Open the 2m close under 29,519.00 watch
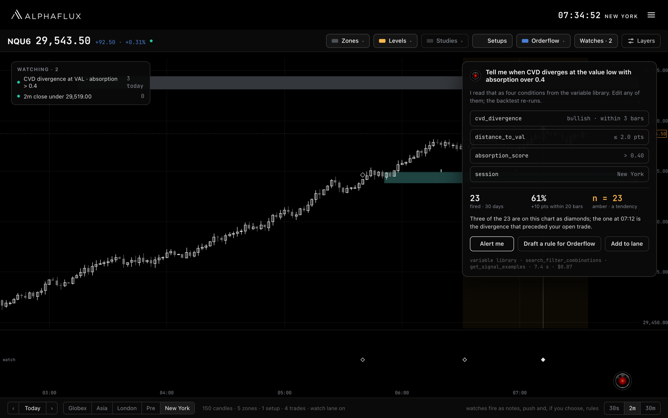Screen dimensions: 668x418 pos(80,96)
